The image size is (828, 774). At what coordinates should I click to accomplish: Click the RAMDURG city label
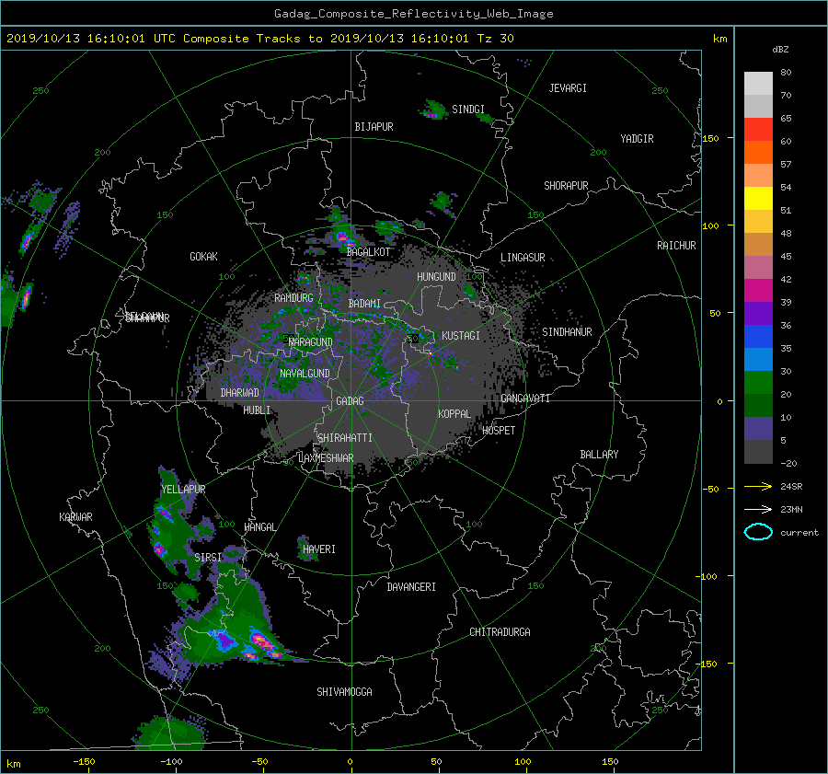[x=293, y=298]
